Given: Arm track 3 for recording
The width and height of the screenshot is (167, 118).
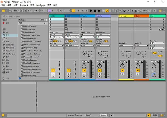Looking at the screenshot, I should coord(84,77).
